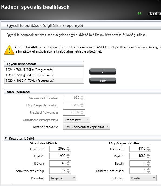
Task: Decrease vertical Előváll 3 value
Action: point(148,165)
